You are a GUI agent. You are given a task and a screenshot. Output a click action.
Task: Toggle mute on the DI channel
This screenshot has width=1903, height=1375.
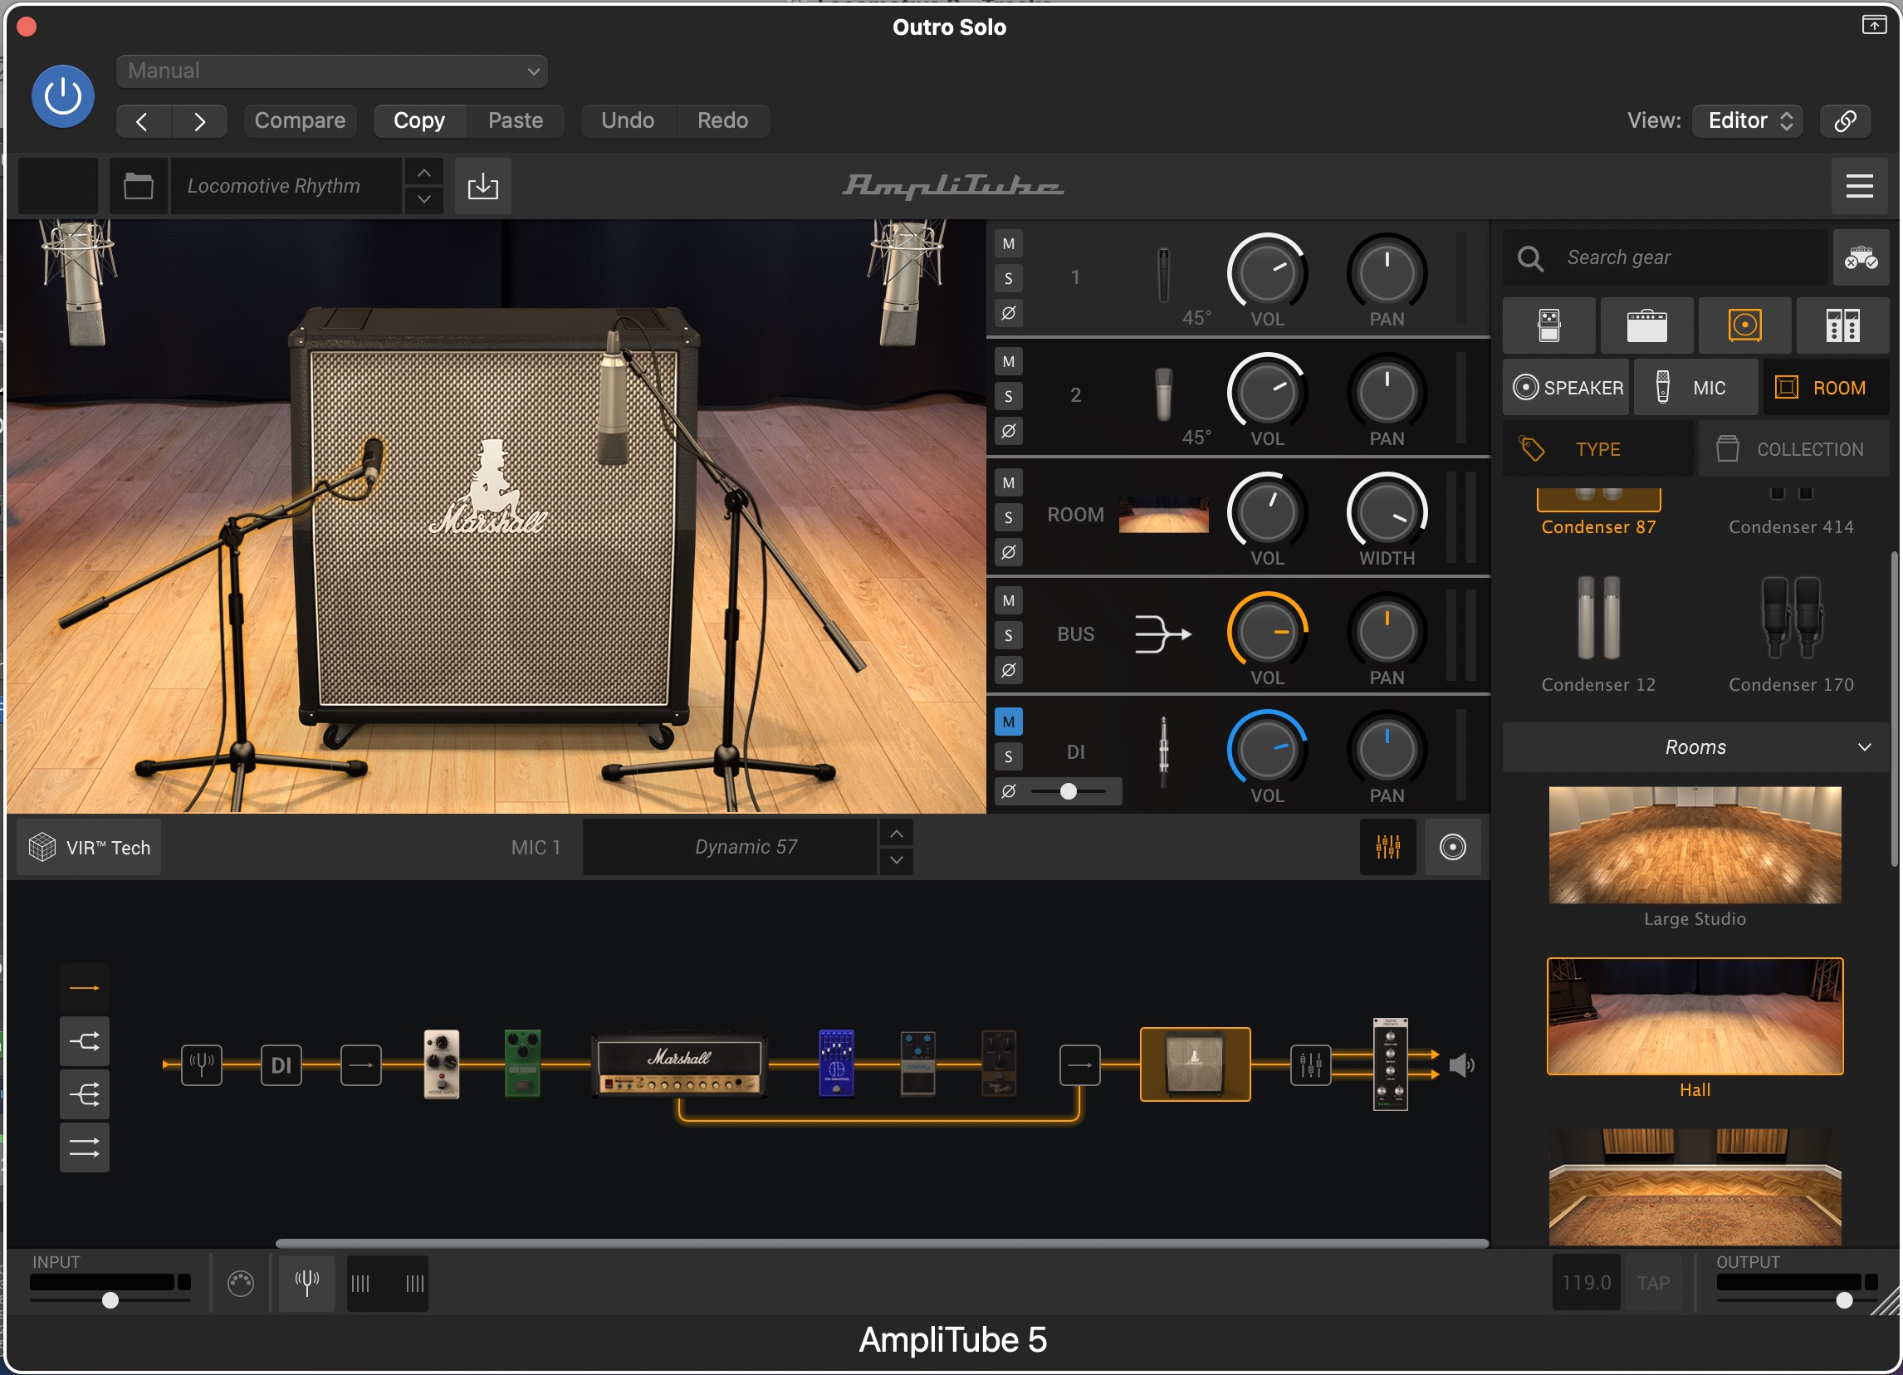point(1008,722)
